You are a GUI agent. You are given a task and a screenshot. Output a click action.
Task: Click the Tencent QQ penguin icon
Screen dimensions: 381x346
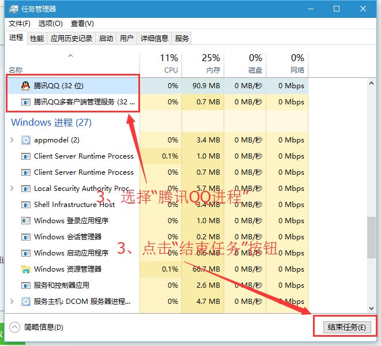pos(25,86)
